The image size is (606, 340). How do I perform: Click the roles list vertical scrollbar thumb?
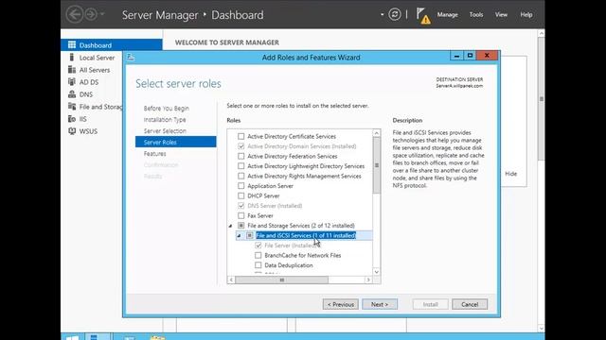click(x=377, y=165)
